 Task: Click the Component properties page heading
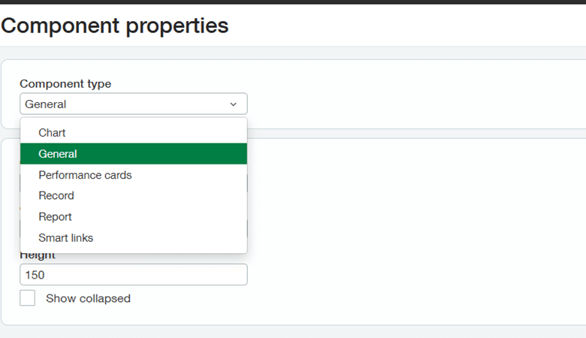coord(115,26)
